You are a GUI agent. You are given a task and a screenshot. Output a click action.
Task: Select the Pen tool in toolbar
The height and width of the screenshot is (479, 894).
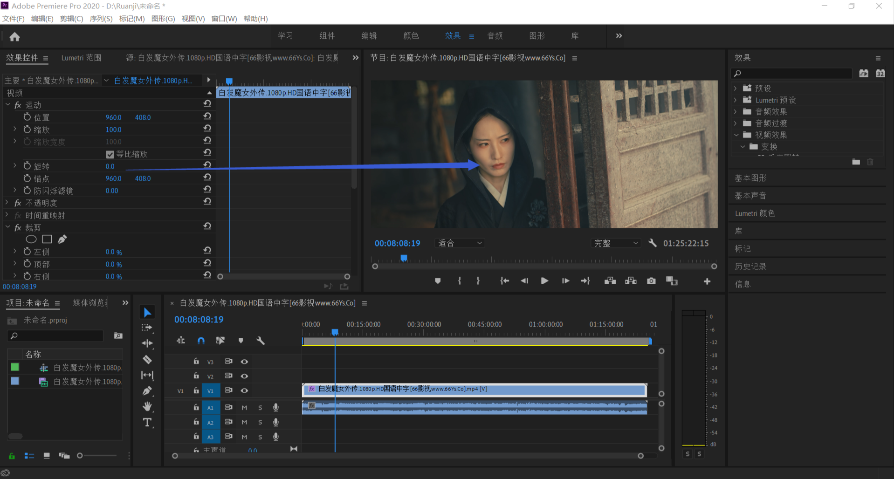point(147,390)
